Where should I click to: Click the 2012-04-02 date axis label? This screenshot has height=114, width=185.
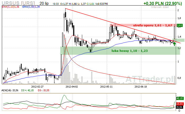[x=72, y=87]
